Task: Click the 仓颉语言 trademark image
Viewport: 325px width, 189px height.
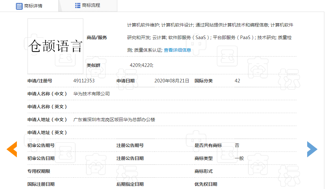Action: pyautogui.click(x=55, y=46)
